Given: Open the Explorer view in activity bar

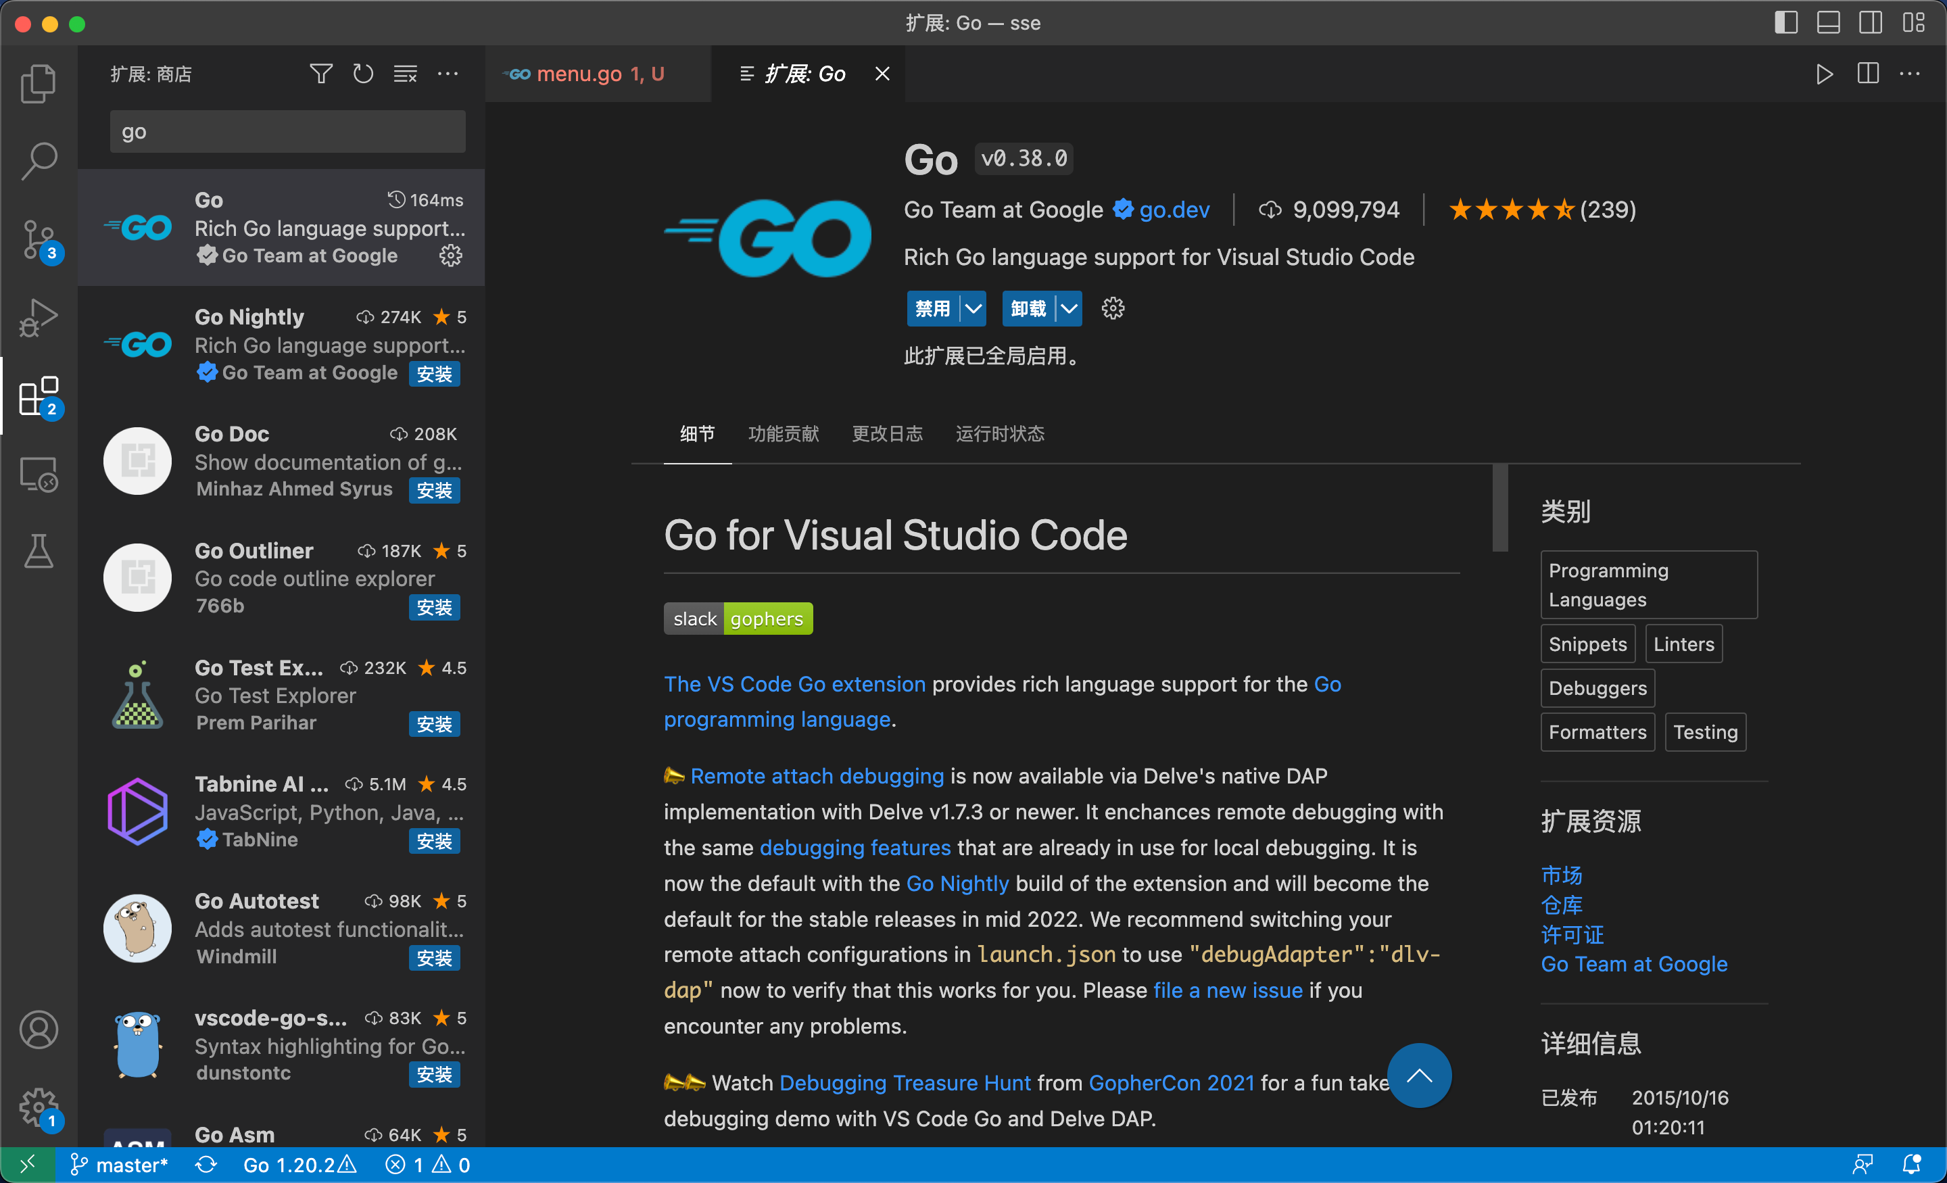Looking at the screenshot, I should [38, 83].
